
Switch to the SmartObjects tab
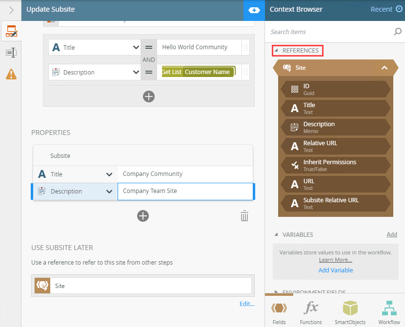tap(350, 312)
